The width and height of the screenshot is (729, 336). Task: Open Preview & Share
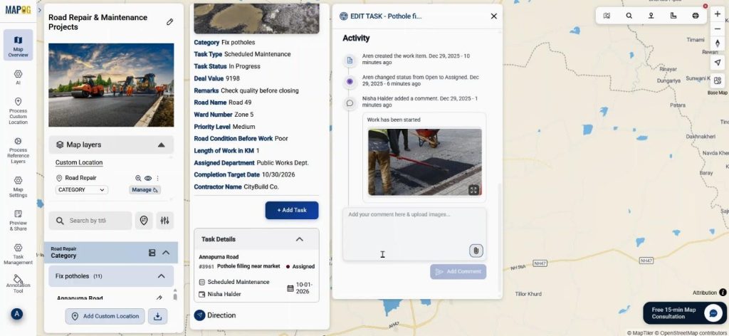pos(18,220)
